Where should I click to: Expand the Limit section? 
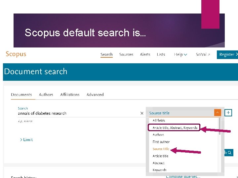pyautogui.click(x=26, y=139)
